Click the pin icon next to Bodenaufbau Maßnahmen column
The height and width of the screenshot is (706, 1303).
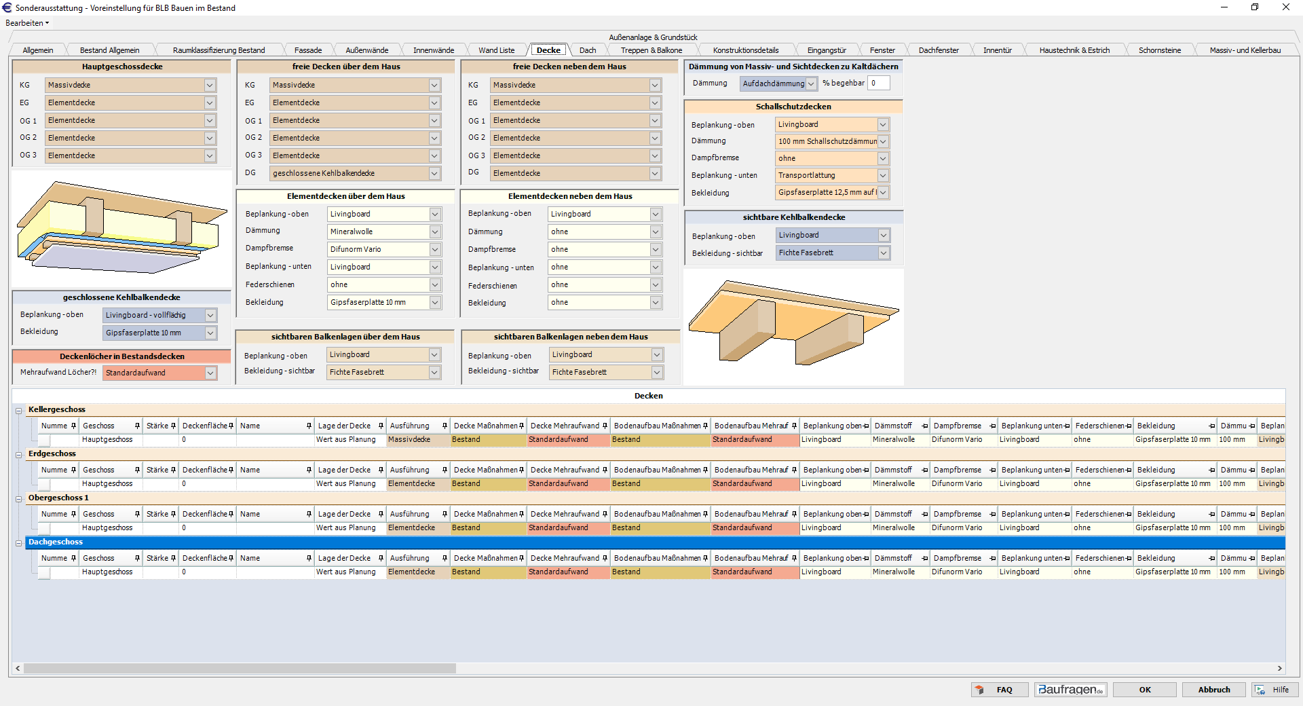[x=706, y=426]
